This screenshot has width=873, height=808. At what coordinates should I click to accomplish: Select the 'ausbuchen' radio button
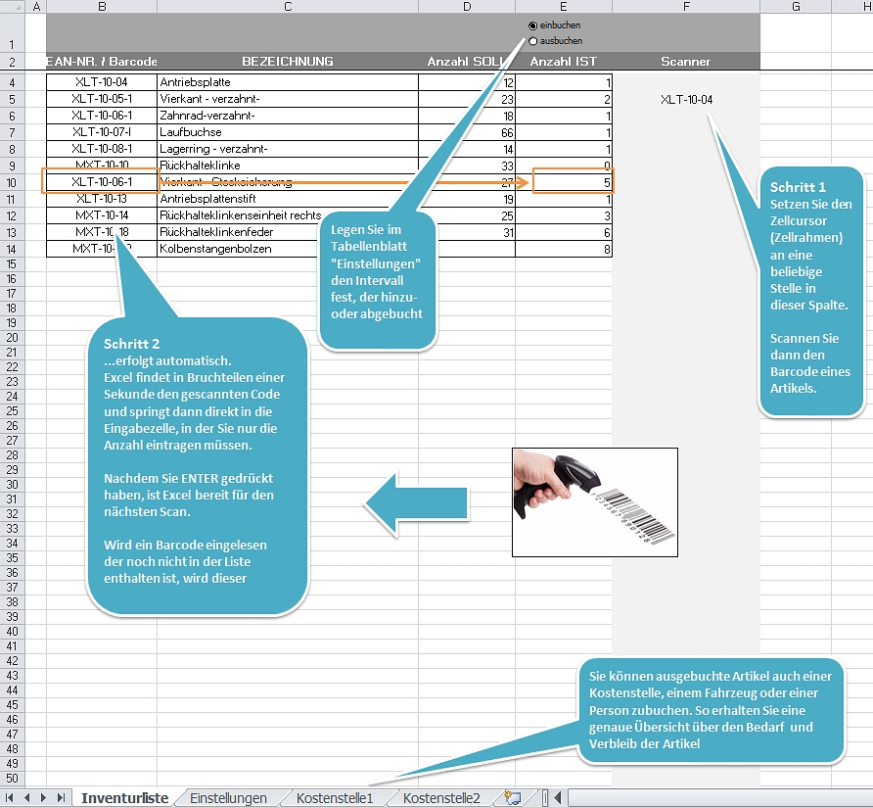pyautogui.click(x=532, y=41)
